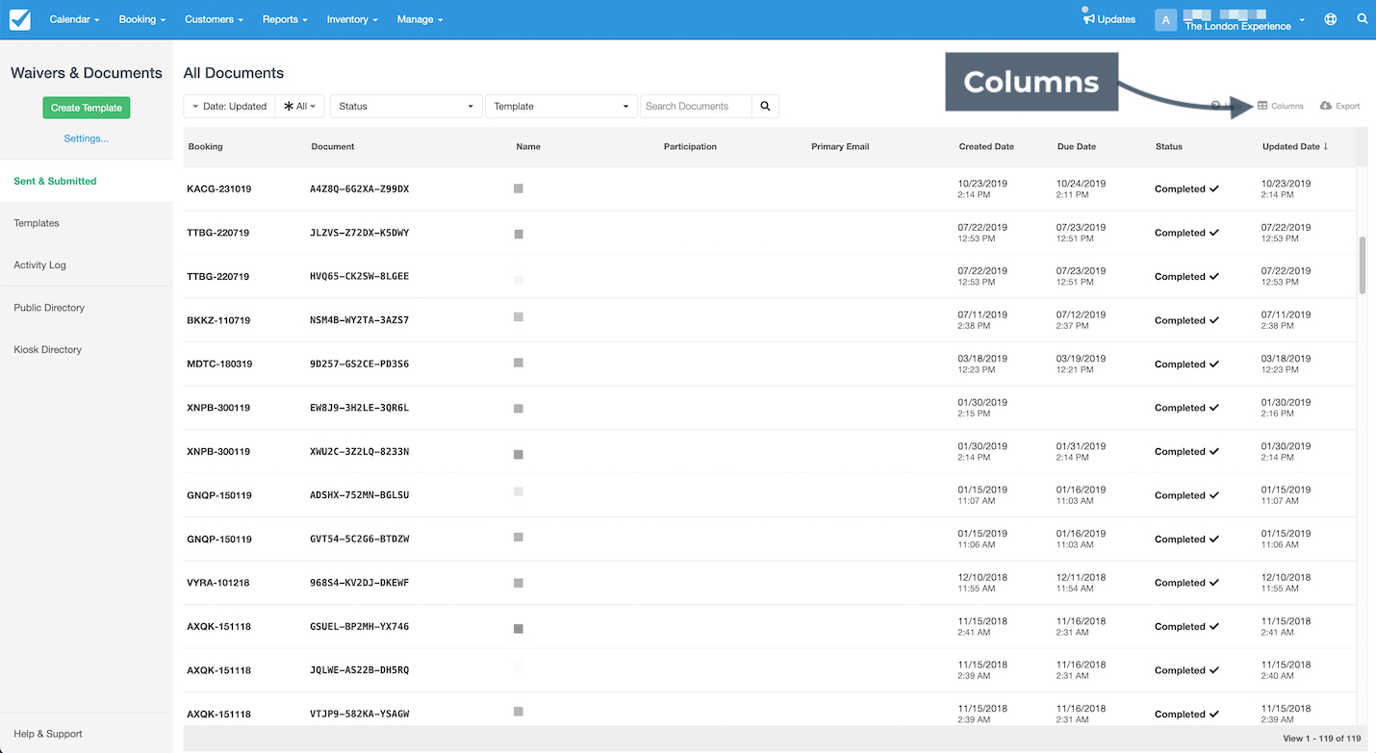Click the name icon in row XWU2C-3Z2LQ-8233N

tap(519, 454)
